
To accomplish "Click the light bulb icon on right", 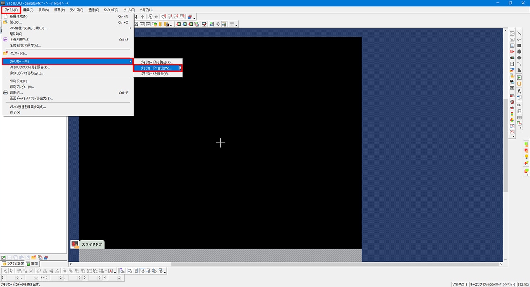I will tap(526, 157).
